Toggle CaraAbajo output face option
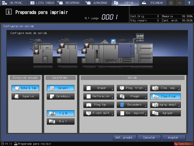The height and width of the screenshot is (146, 194). point(61,96)
